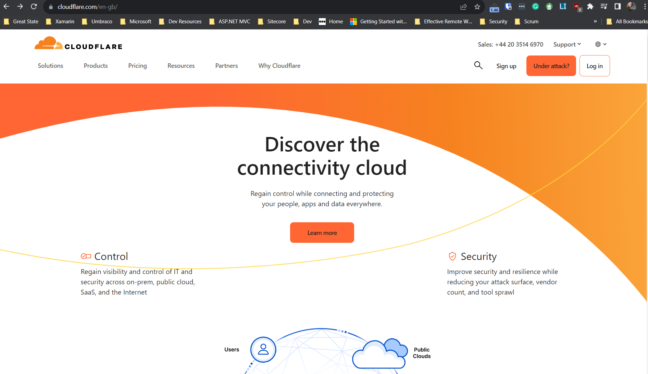Open the All Bookmarks folder
Screen dimensions: 648x374
pos(627,21)
